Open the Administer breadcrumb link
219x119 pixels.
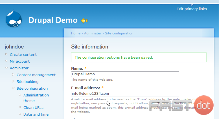pyautogui.click(x=93, y=33)
